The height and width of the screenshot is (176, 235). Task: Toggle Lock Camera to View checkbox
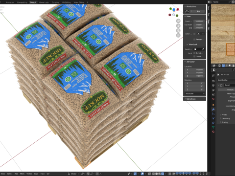point(194,56)
